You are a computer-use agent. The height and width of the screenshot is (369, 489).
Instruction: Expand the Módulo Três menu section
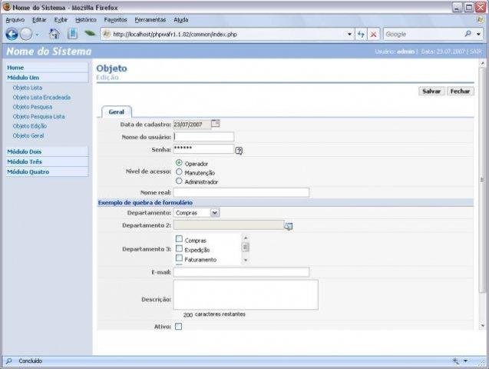tap(47, 161)
